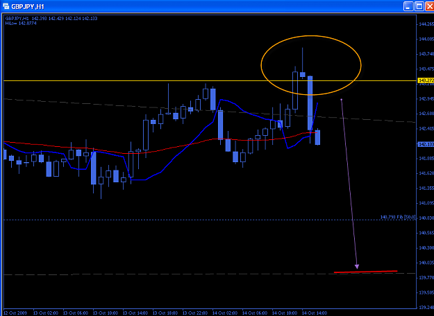Click the 142.945 price axis label
The height and width of the screenshot is (316, 434).
[x=426, y=98]
